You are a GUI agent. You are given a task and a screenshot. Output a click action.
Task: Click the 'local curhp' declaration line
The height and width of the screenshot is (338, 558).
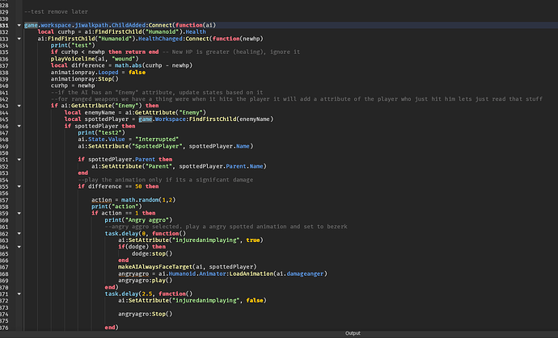tap(121, 32)
